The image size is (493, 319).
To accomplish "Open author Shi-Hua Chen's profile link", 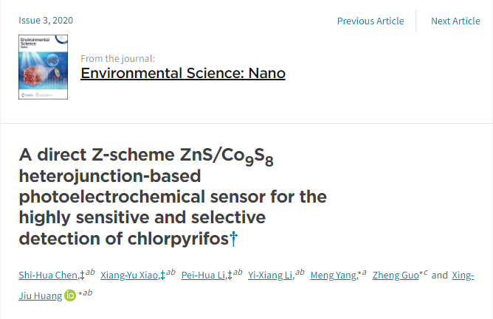I will coord(49,275).
